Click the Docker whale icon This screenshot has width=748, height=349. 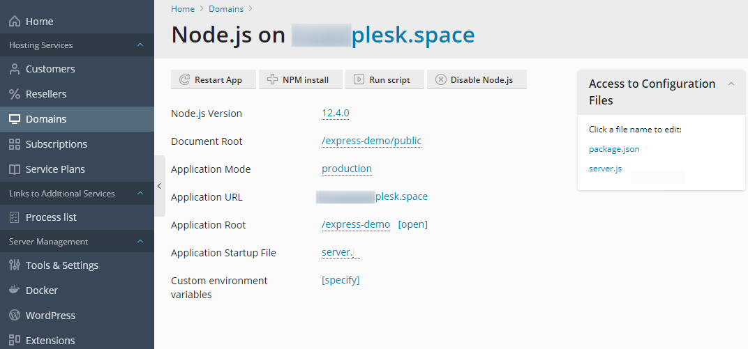click(x=15, y=290)
